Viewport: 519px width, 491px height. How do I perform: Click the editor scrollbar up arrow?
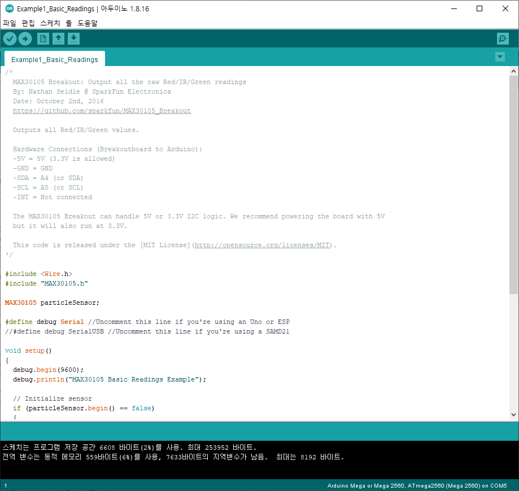tap(513, 71)
